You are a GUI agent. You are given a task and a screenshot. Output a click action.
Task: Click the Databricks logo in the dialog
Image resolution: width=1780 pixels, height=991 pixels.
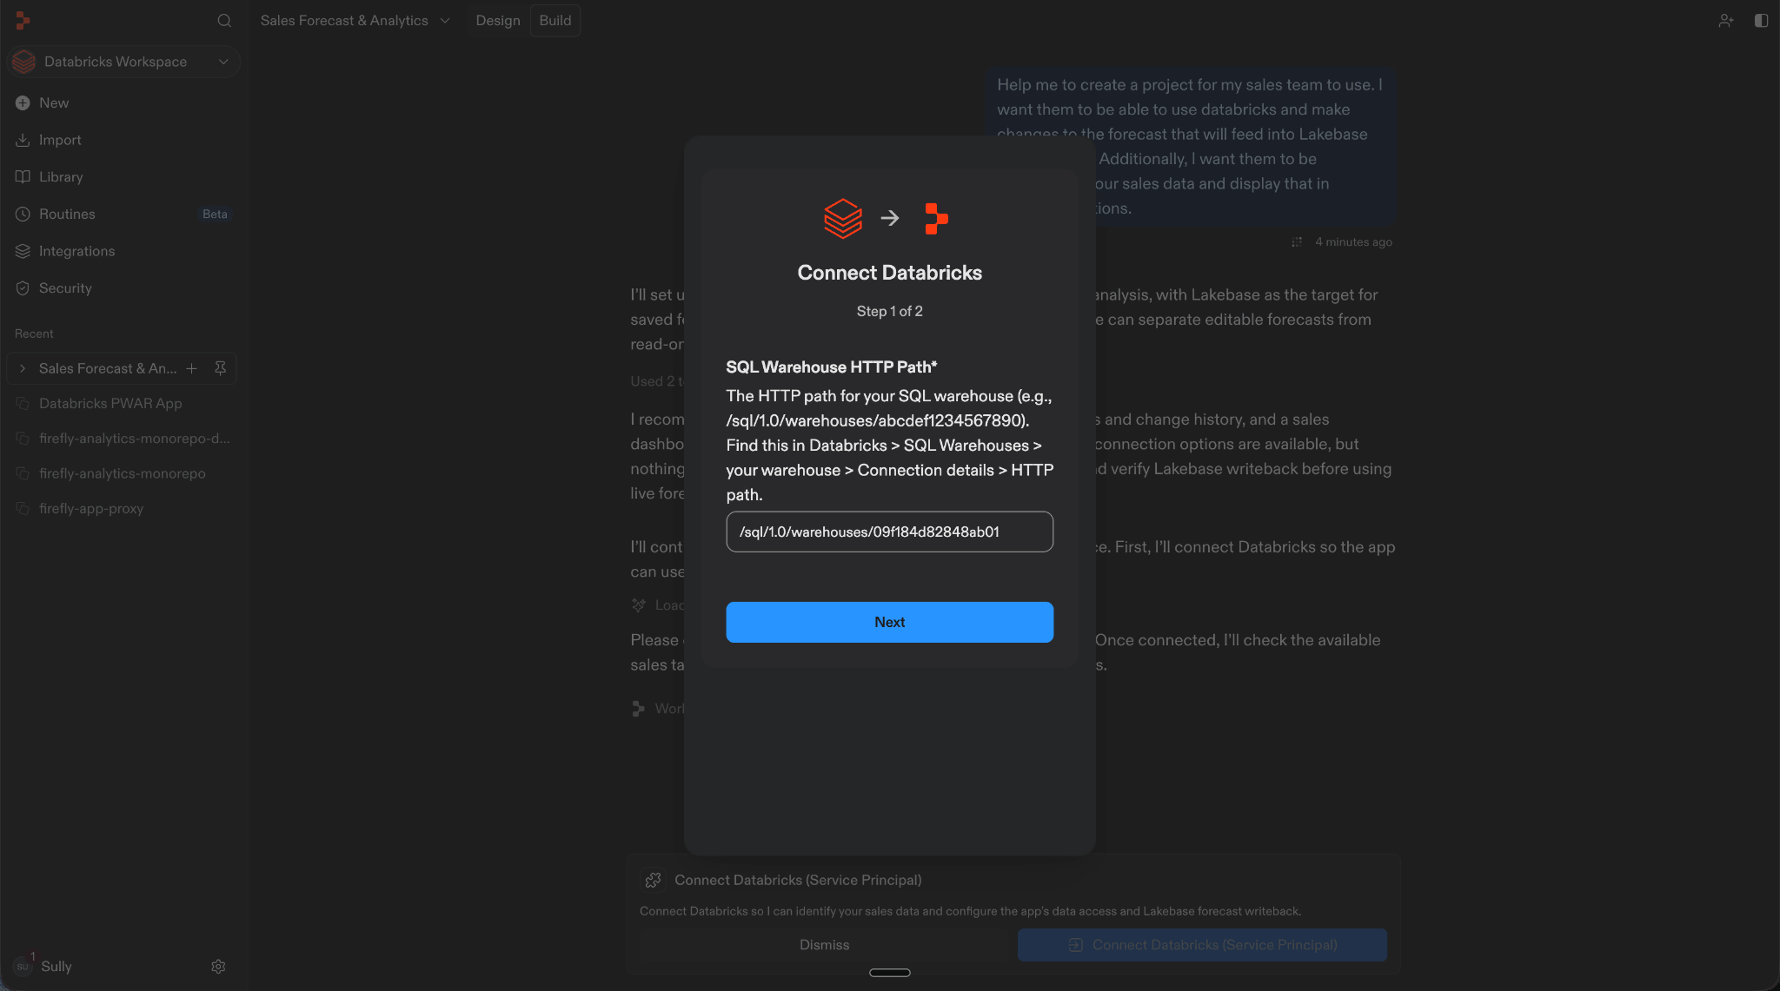click(842, 218)
